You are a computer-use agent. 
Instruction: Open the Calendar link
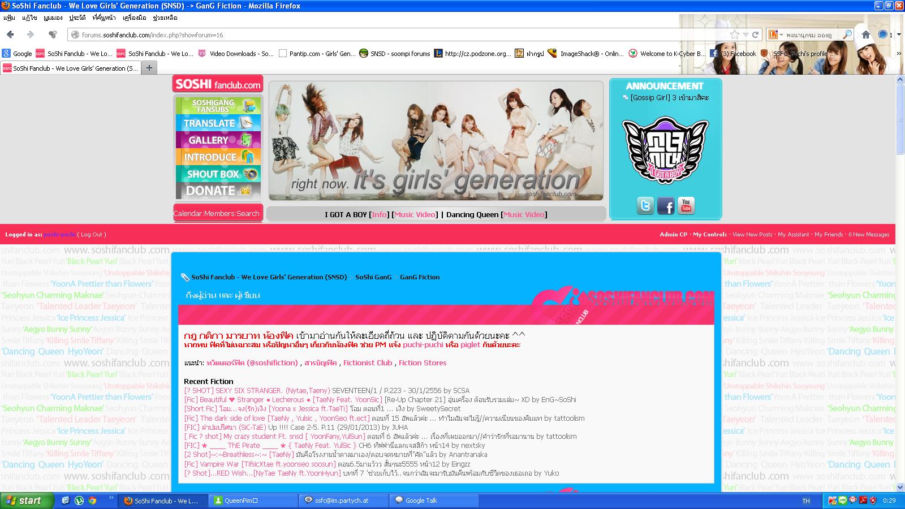188,214
